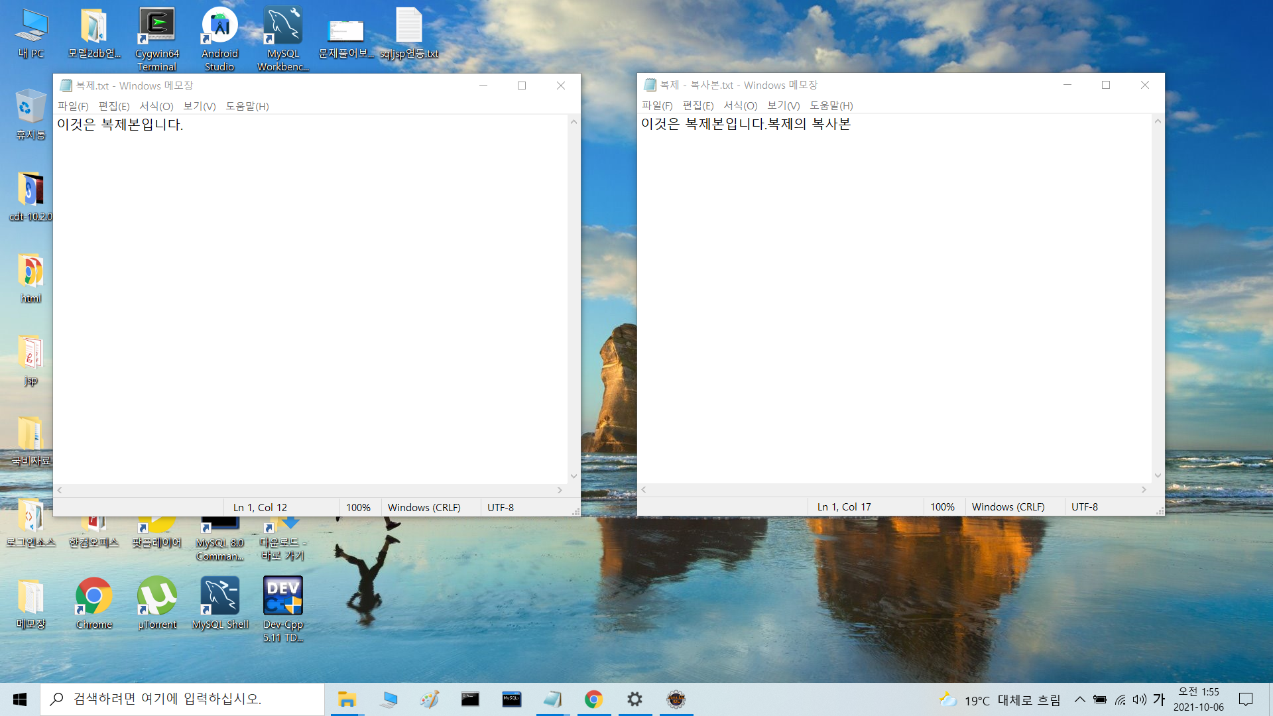
Task: Launch Cygwin64 Terminal shortcut
Action: tap(156, 27)
